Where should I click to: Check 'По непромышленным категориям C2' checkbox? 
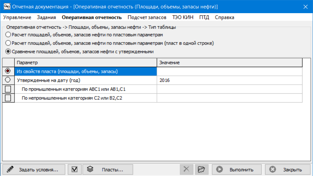coord(8,98)
